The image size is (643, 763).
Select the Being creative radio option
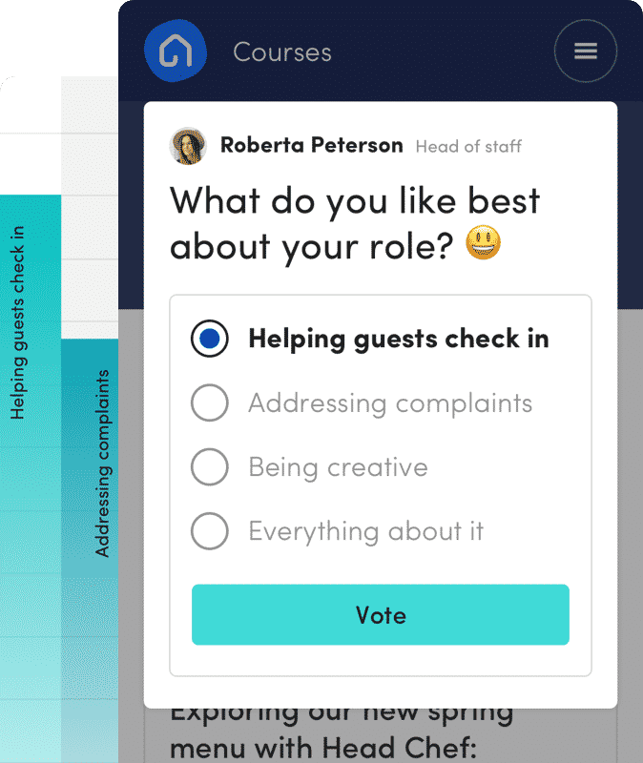pos(209,467)
